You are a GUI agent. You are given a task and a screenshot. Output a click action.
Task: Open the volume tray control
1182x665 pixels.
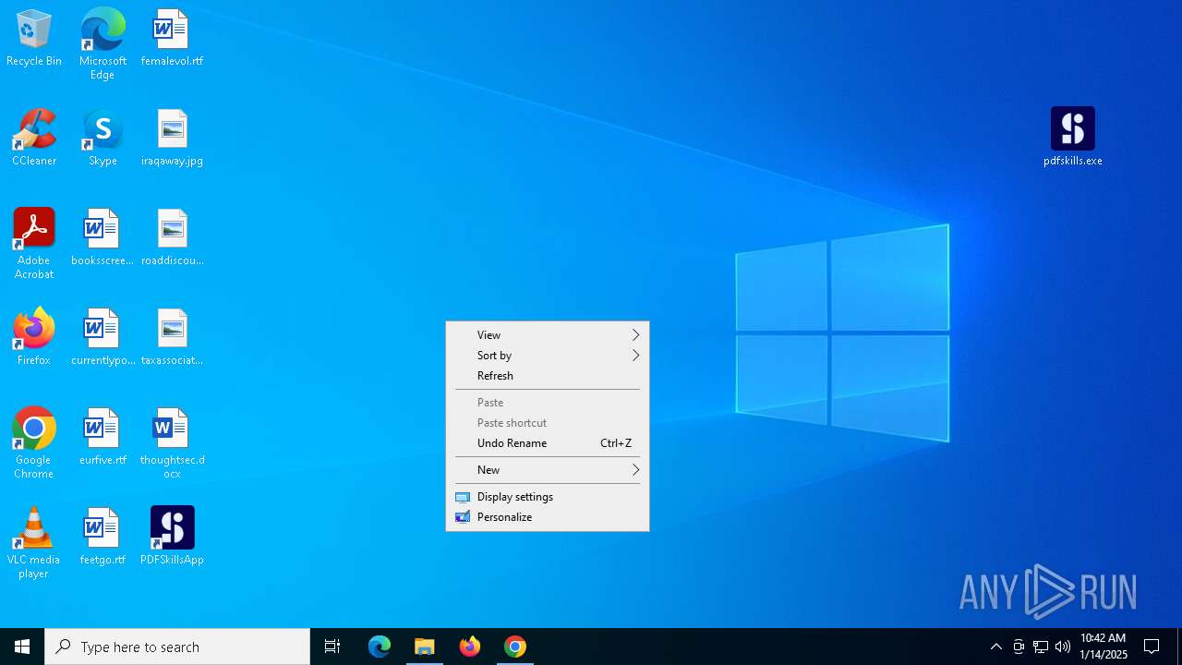1063,647
